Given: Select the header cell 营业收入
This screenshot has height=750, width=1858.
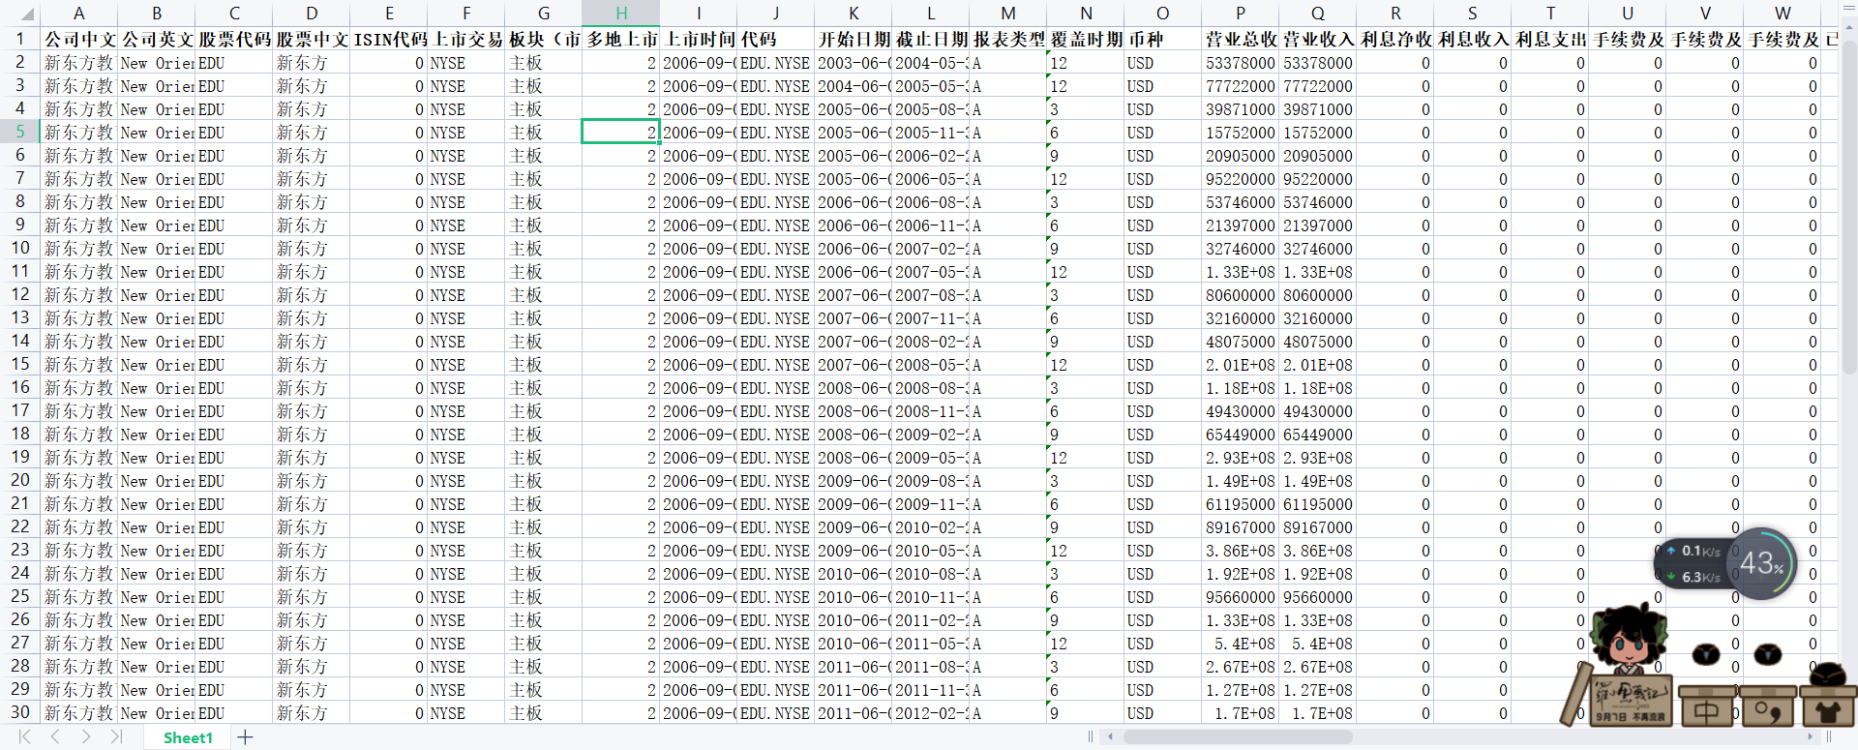Looking at the screenshot, I should (x=1318, y=39).
